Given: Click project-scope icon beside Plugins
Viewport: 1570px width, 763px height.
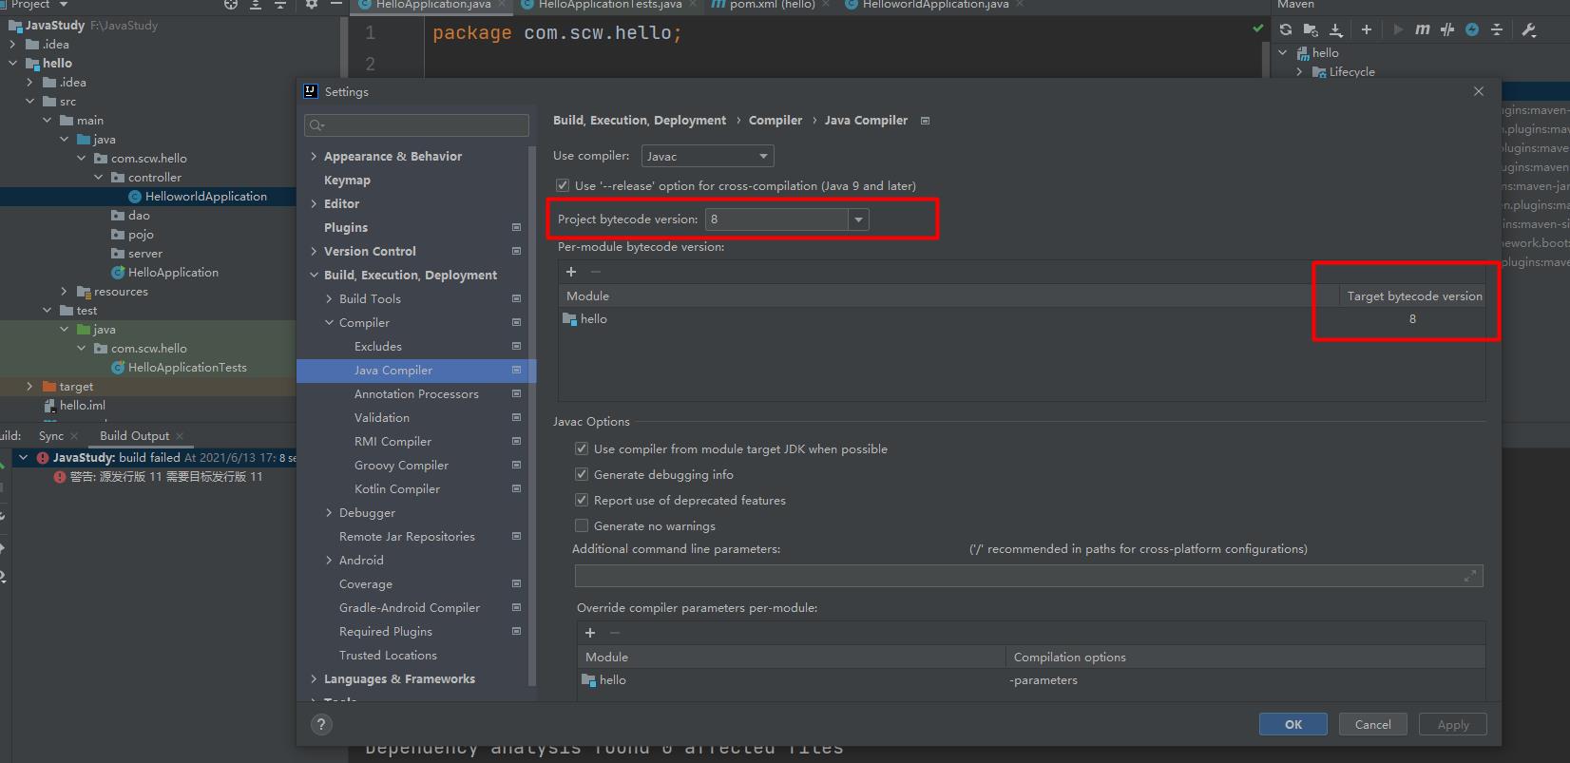Looking at the screenshot, I should [516, 227].
